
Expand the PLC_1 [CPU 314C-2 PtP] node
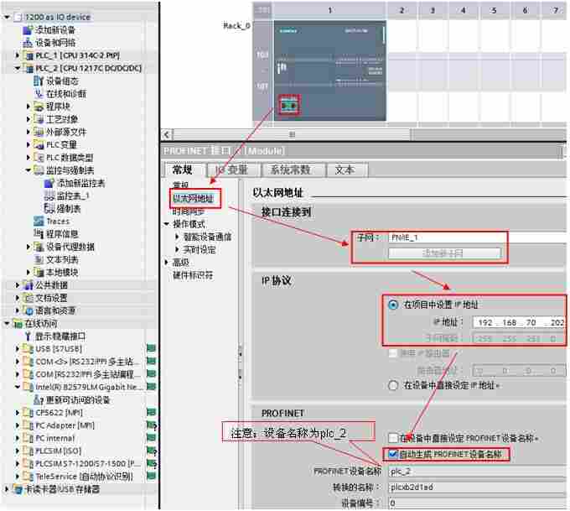(x=18, y=55)
